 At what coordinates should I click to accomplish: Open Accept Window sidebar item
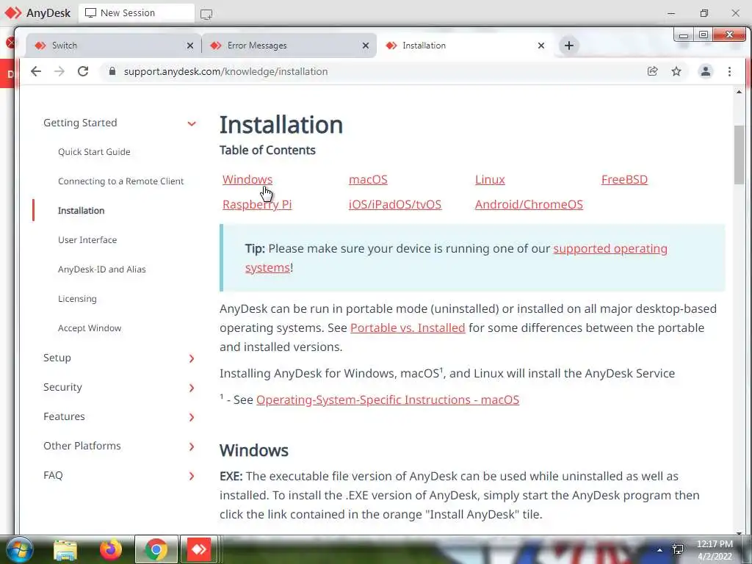(90, 328)
